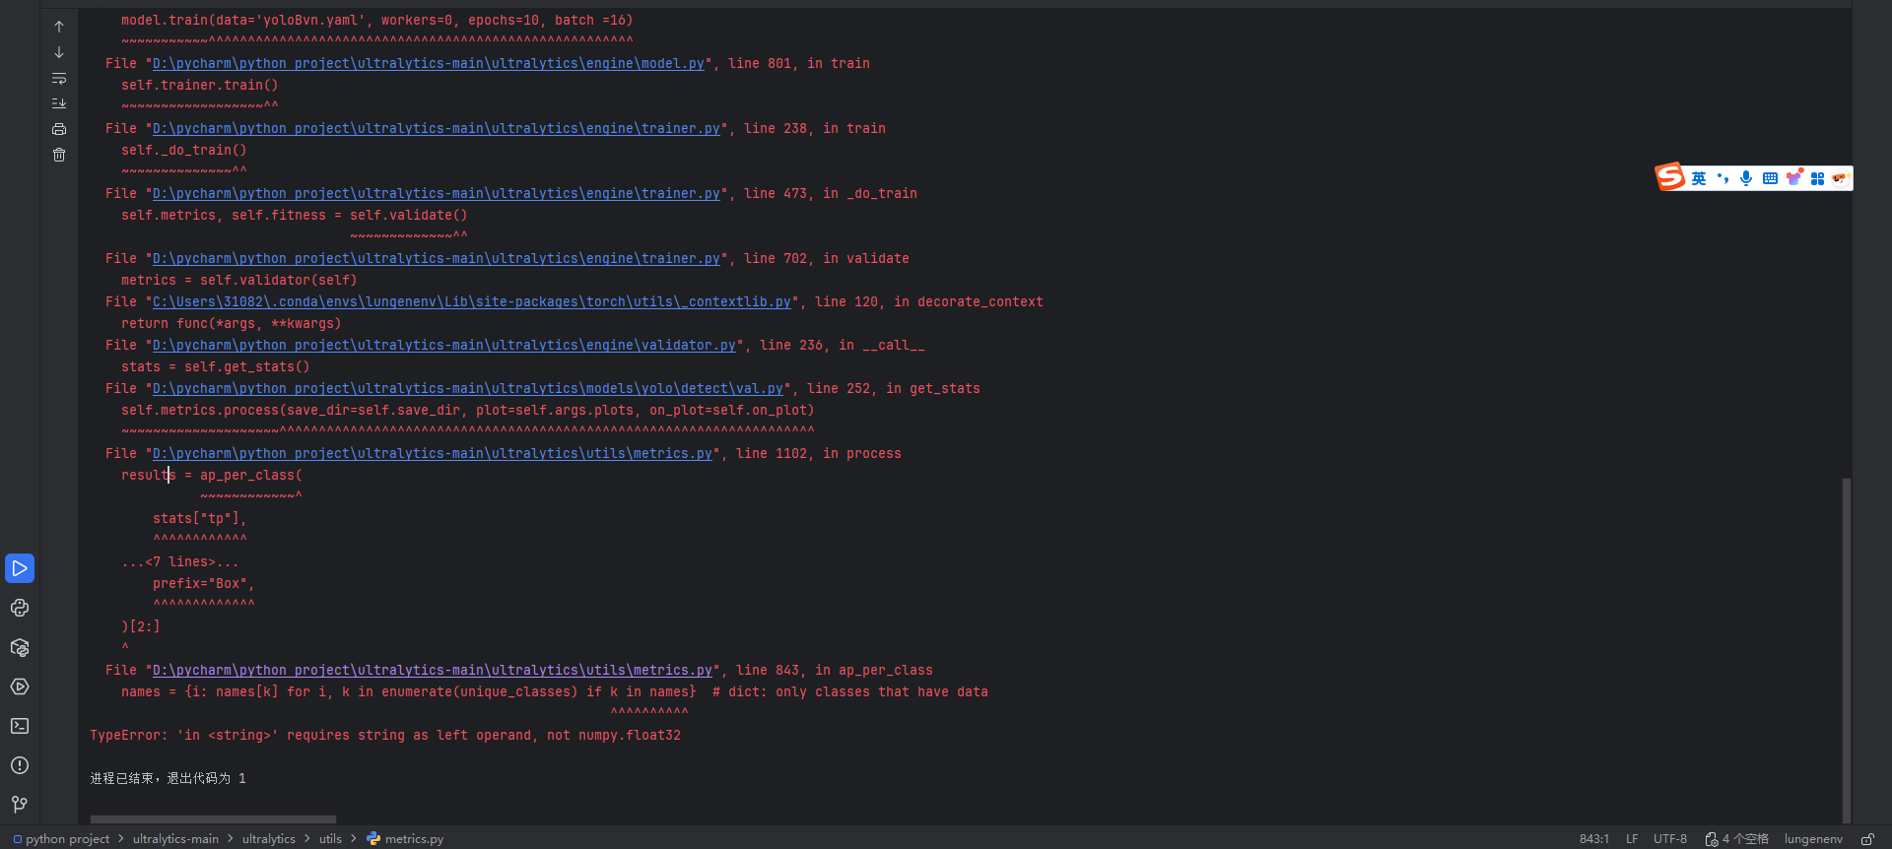This screenshot has height=849, width=1892.
Task: Click the 'self.metrics.process(save_dir=...' line
Action: (x=468, y=410)
